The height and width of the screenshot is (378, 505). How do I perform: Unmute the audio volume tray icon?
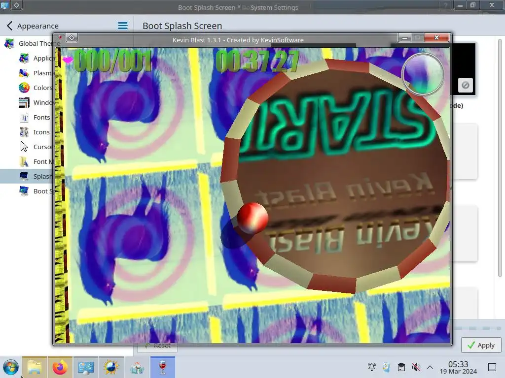click(x=416, y=367)
